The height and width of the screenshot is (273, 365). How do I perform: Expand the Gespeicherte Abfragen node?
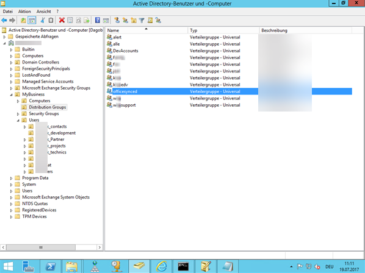coord(4,37)
